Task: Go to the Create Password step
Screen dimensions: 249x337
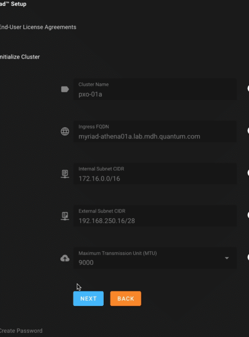Action: 21,331
